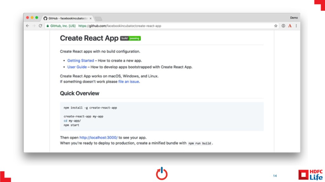Click the 'npm install -g create-react-app' code line
This screenshot has width=325, height=182.
pos(90,108)
